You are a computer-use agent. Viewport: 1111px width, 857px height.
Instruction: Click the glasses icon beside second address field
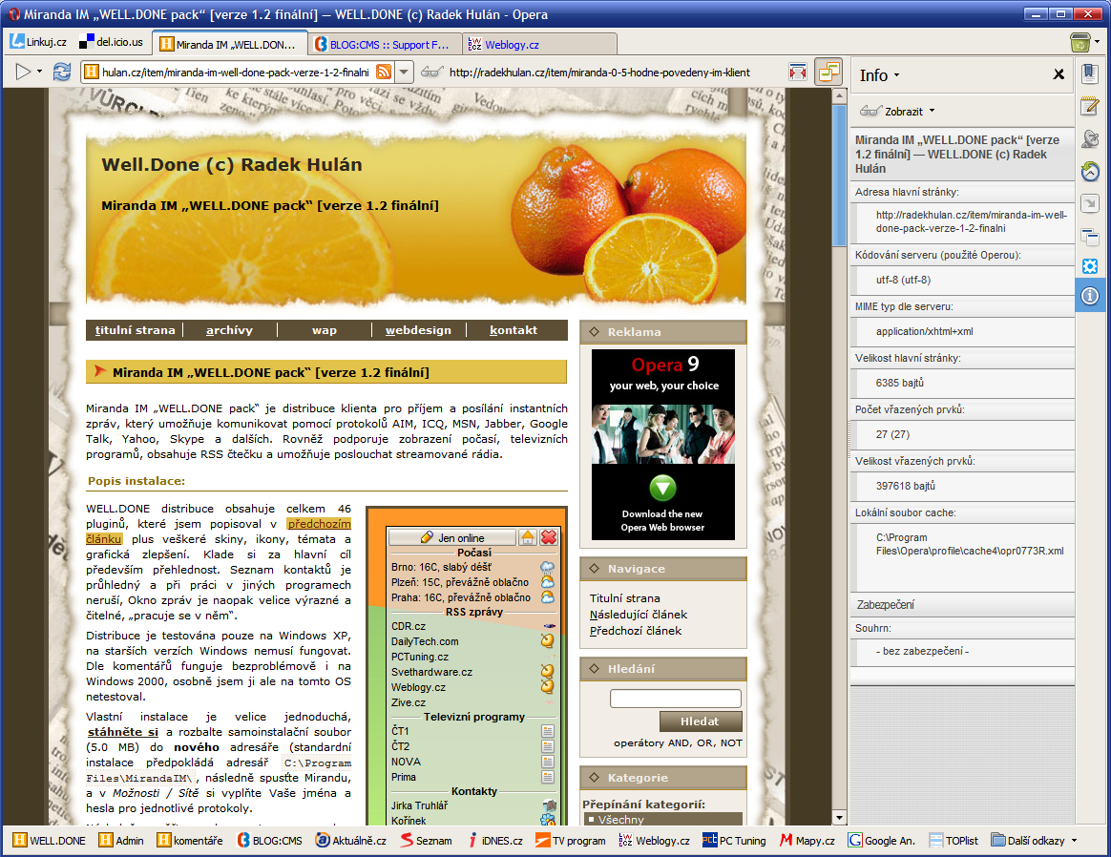432,72
